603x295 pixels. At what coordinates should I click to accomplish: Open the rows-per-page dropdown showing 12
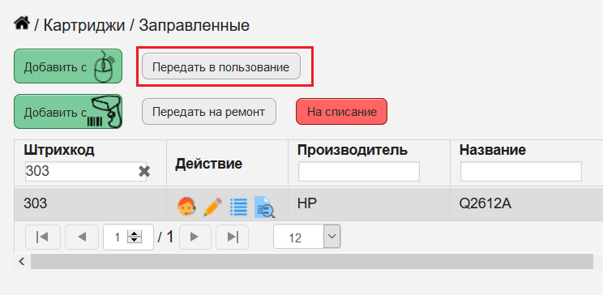[307, 237]
